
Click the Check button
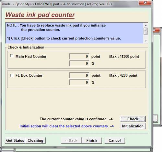[133, 119]
